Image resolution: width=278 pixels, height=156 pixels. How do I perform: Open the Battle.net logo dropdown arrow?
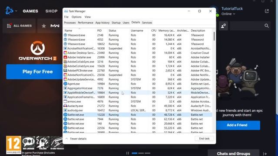tap(16, 11)
